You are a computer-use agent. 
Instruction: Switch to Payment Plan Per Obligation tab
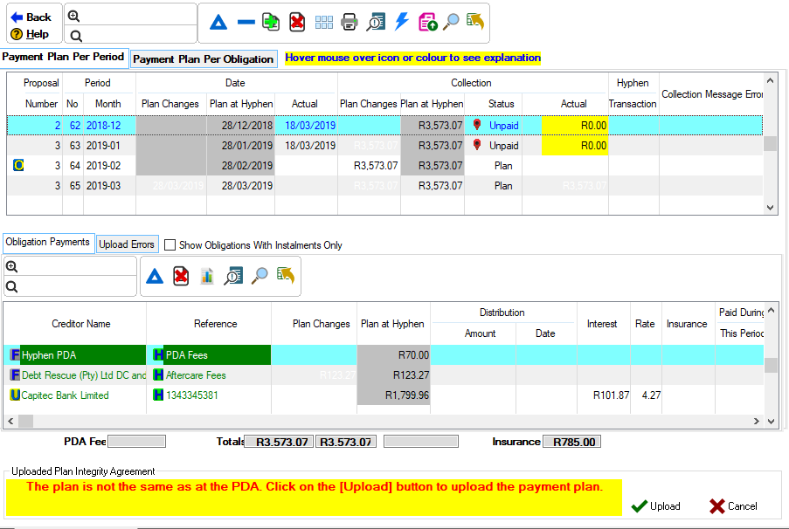tap(204, 59)
